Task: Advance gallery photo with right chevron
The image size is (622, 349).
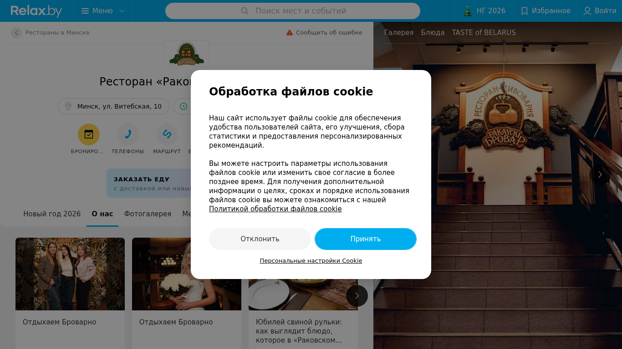Action: [600, 174]
